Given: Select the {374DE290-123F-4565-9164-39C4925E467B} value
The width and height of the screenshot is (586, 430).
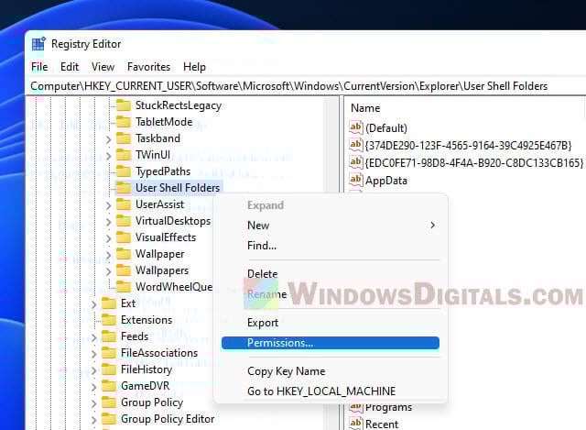Looking at the screenshot, I should pyautogui.click(x=468, y=145).
